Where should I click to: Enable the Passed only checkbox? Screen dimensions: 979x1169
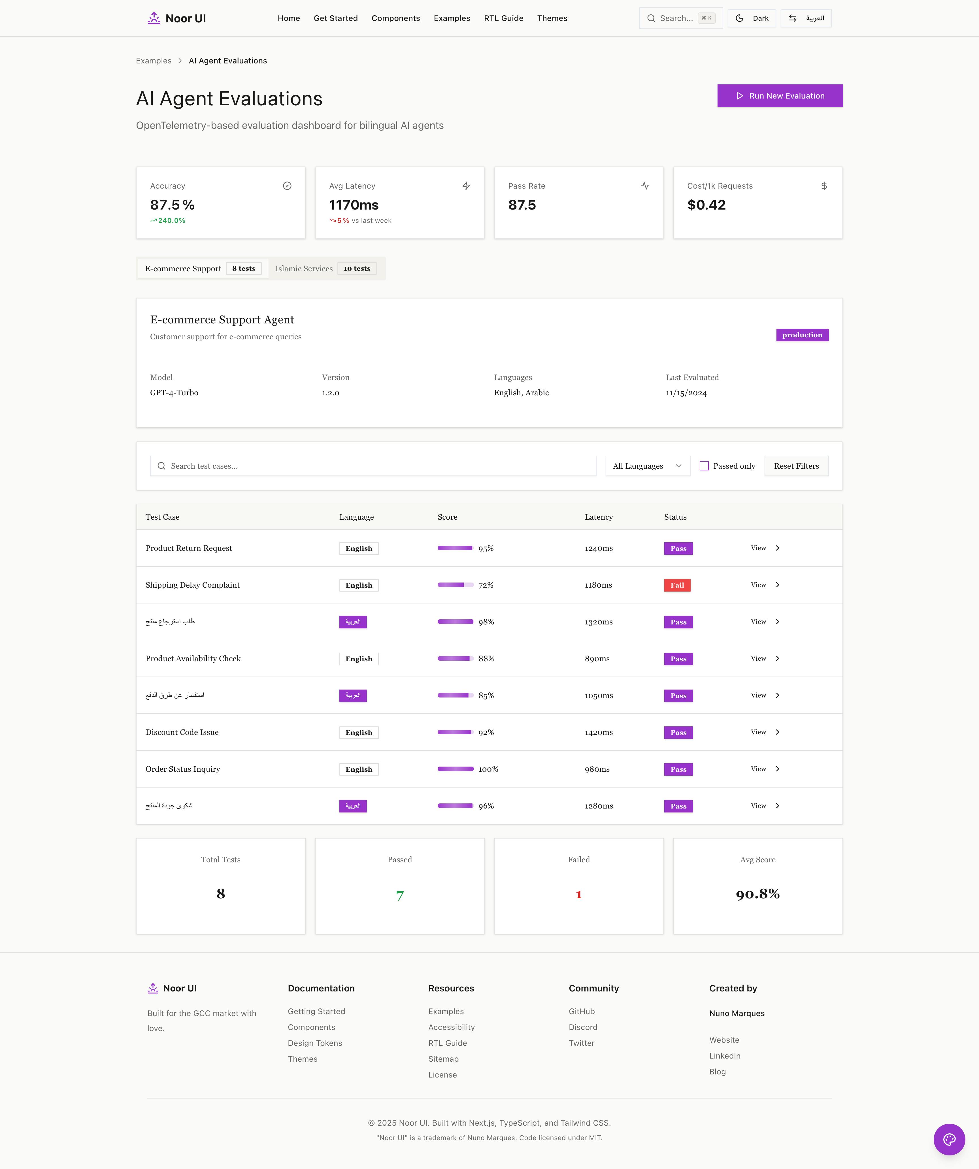pos(704,466)
